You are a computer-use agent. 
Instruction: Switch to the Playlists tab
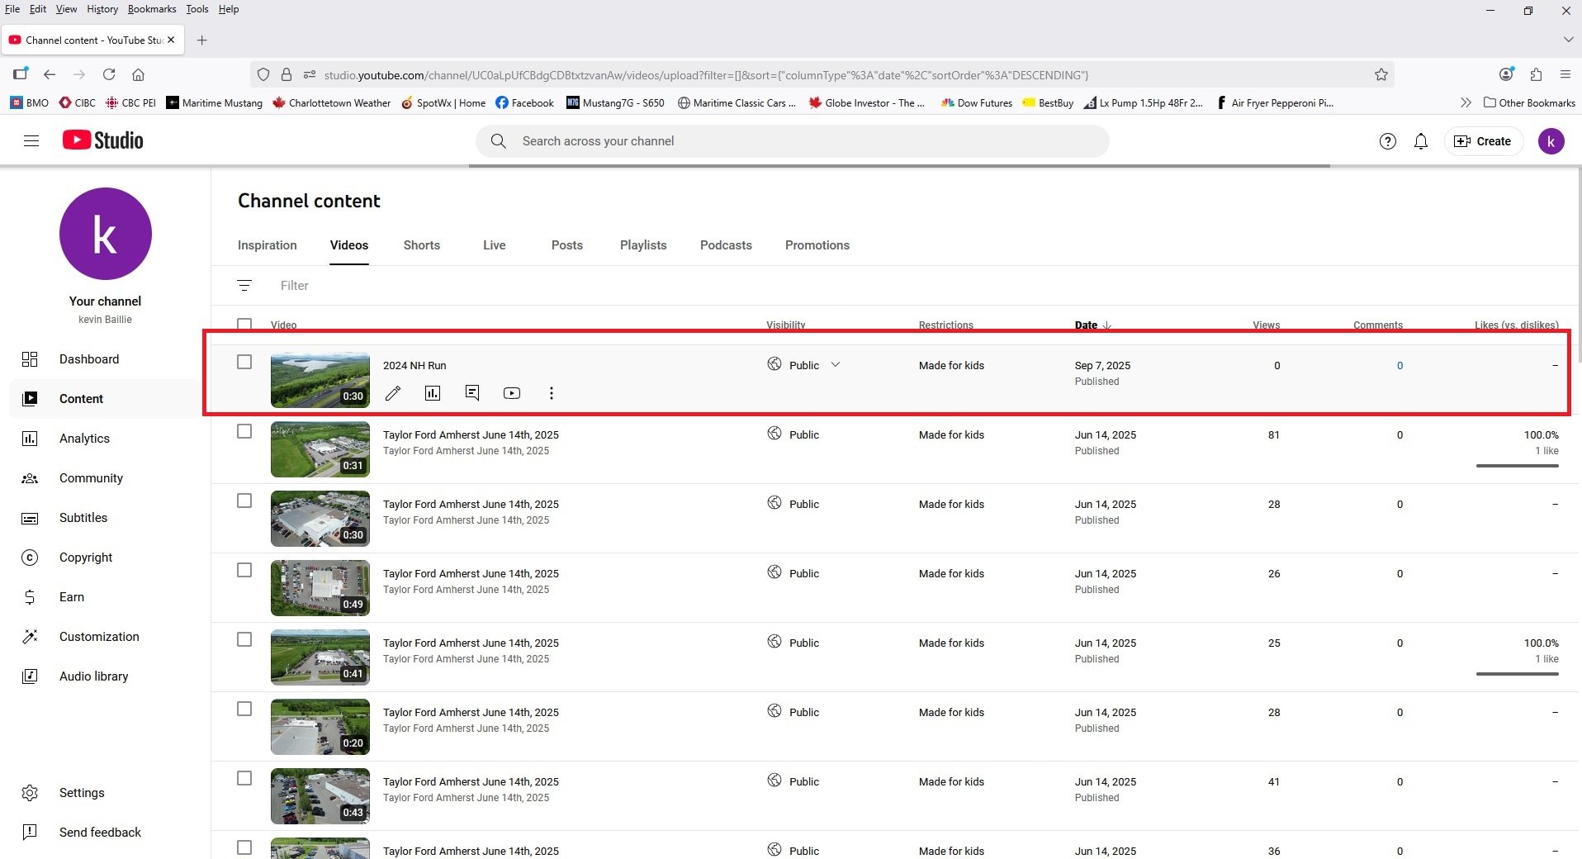pos(643,245)
